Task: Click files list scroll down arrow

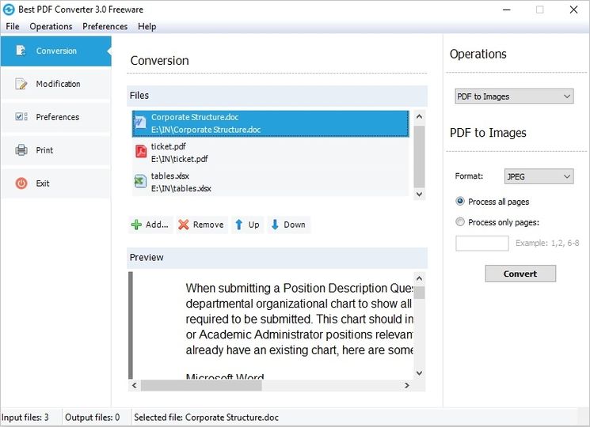Action: click(x=419, y=195)
